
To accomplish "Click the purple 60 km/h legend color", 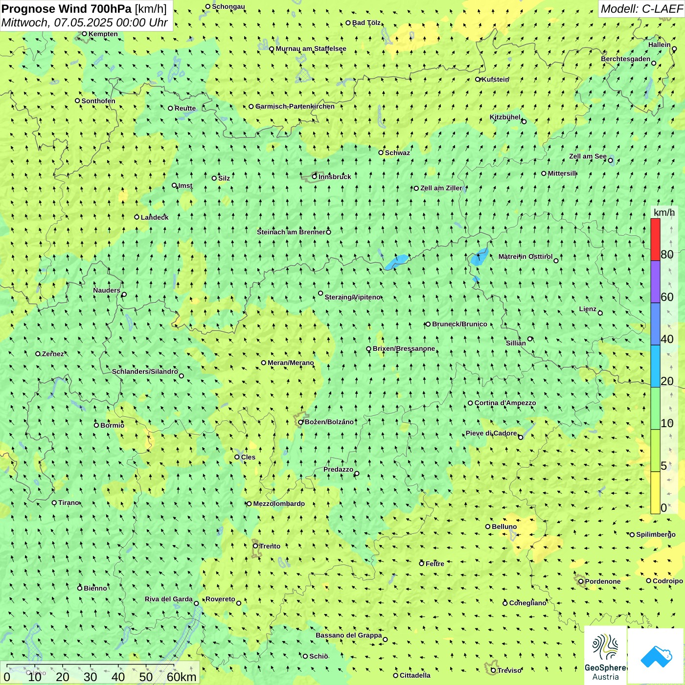I will (655, 282).
